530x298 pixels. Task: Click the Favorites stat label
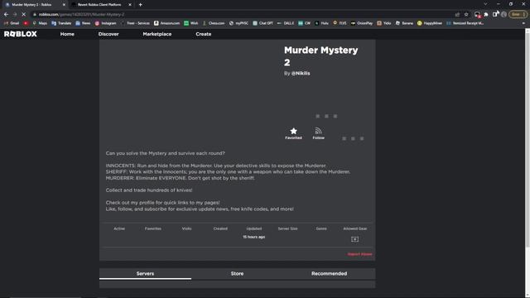tap(152, 228)
